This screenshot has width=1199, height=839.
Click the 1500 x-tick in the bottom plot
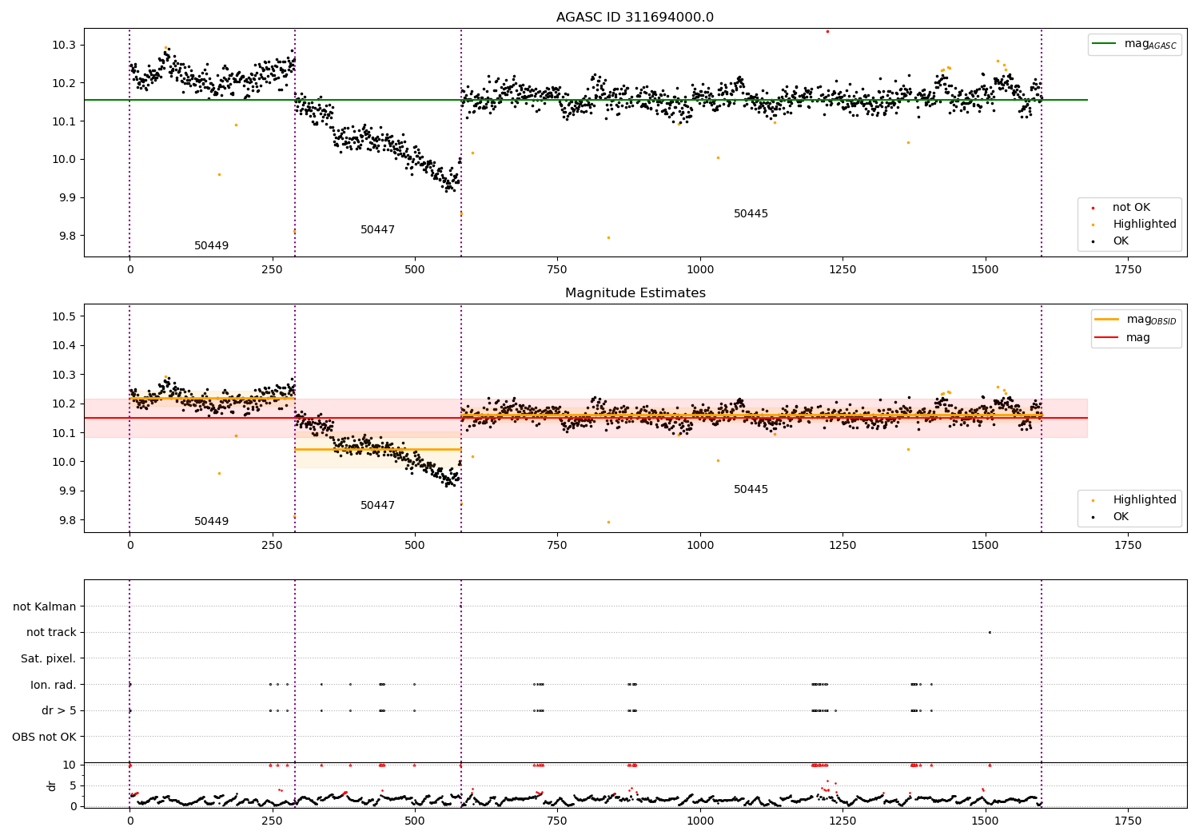coord(985,821)
